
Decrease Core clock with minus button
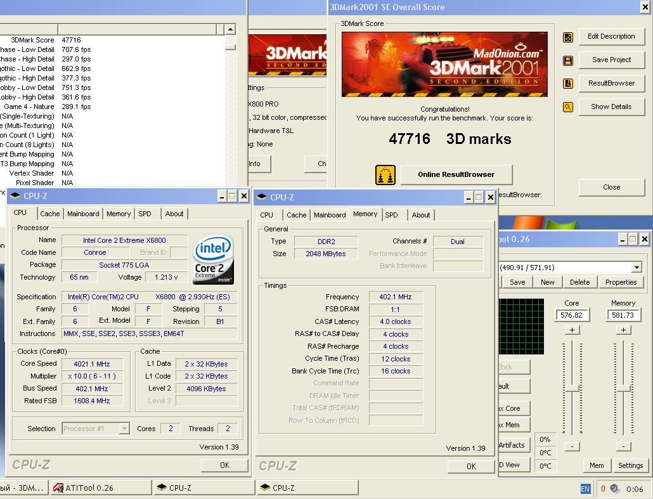click(572, 446)
